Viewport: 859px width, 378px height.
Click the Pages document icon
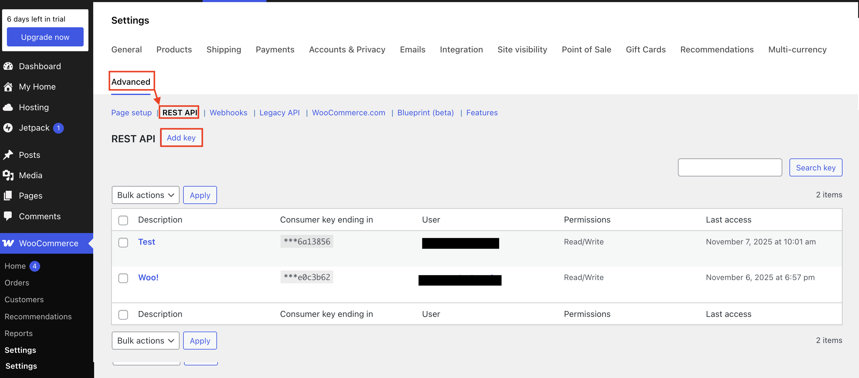pos(8,196)
